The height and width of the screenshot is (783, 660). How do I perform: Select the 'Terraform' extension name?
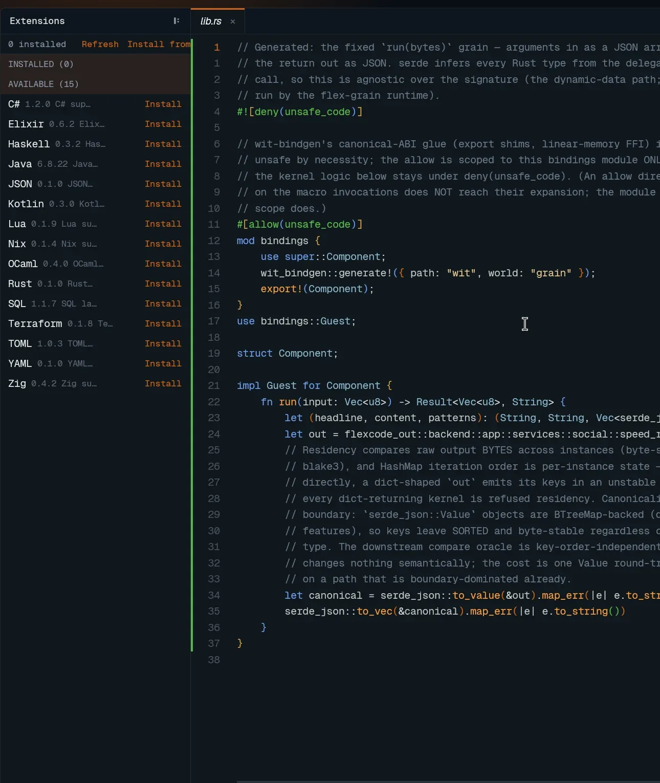pos(35,324)
